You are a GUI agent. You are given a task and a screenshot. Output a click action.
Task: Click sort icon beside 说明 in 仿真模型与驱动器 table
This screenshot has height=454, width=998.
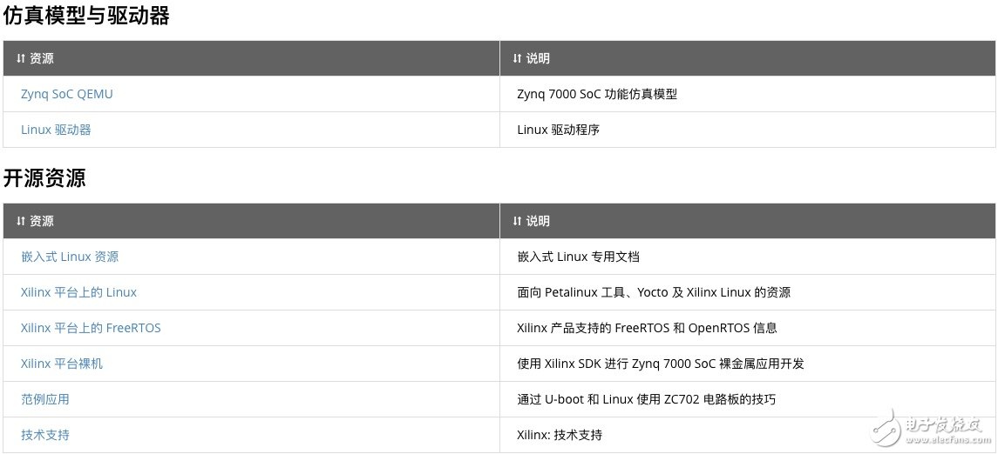518,58
